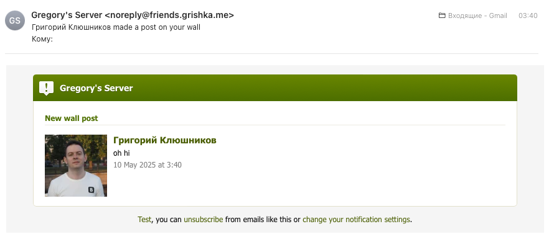
Task: Click the unsubscribe link
Action: point(204,220)
